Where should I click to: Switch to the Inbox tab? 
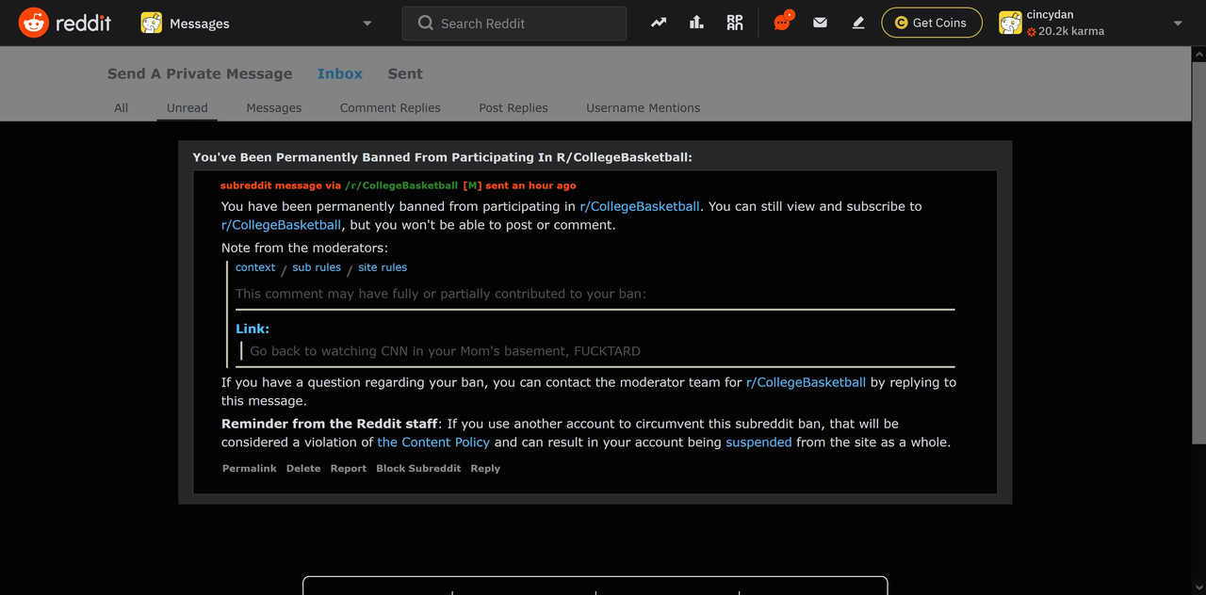[340, 73]
